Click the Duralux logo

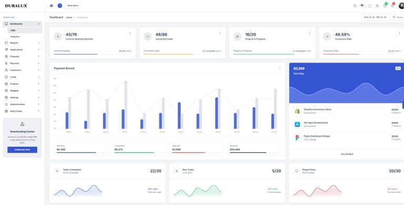[16, 6]
